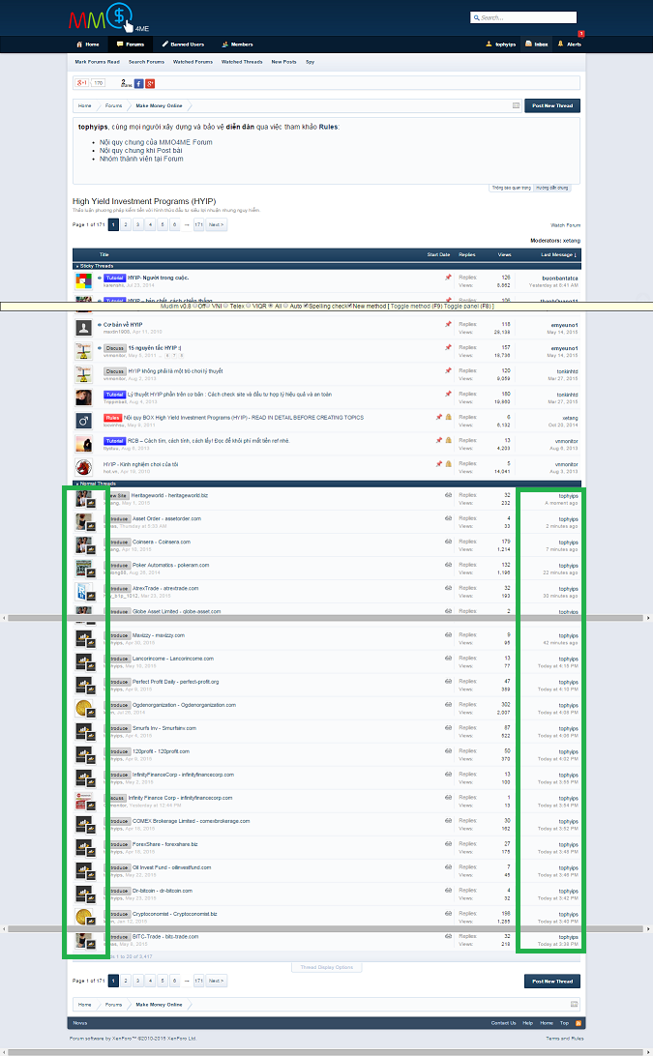
Task: Toggle the Spelling check checkbox
Action: [306, 306]
